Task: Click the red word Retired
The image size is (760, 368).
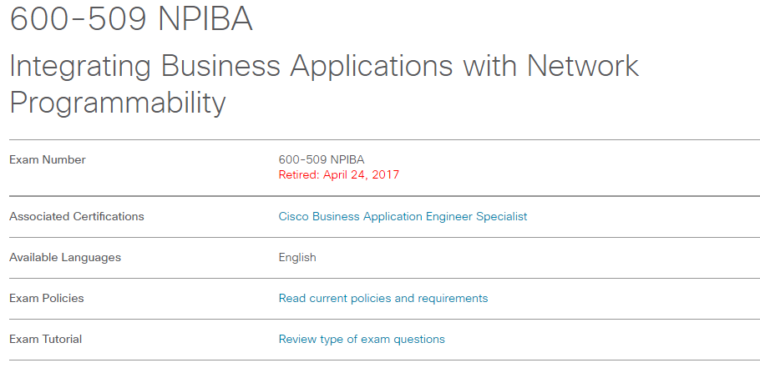Action: coord(297,174)
